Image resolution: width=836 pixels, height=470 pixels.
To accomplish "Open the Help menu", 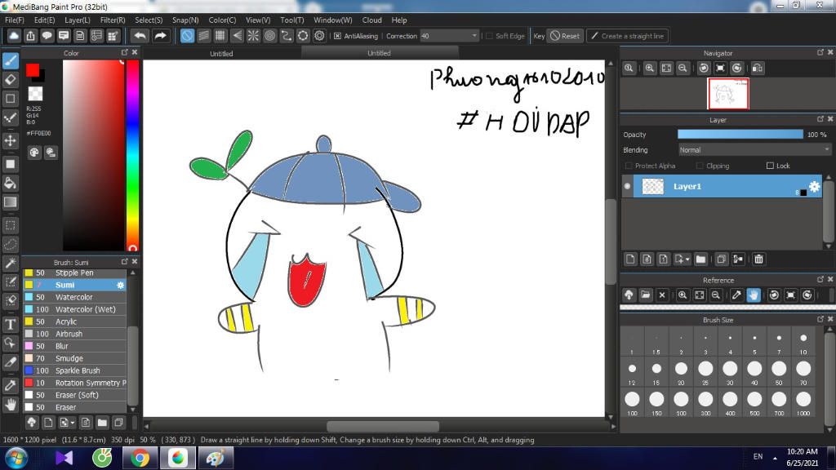I will tap(398, 20).
